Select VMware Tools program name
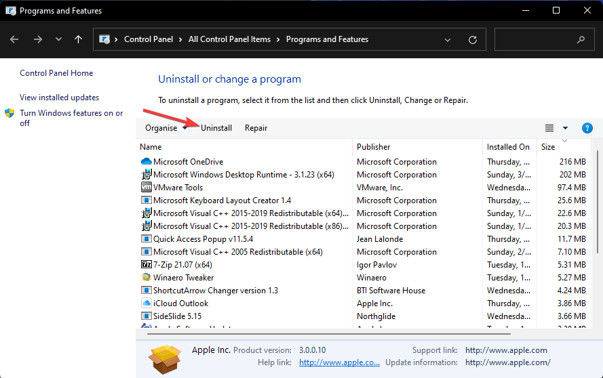 click(178, 188)
